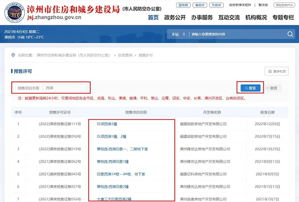Screen dimensions: 299x202
Task: Click the 重置 reset button
Action: coord(272,88)
